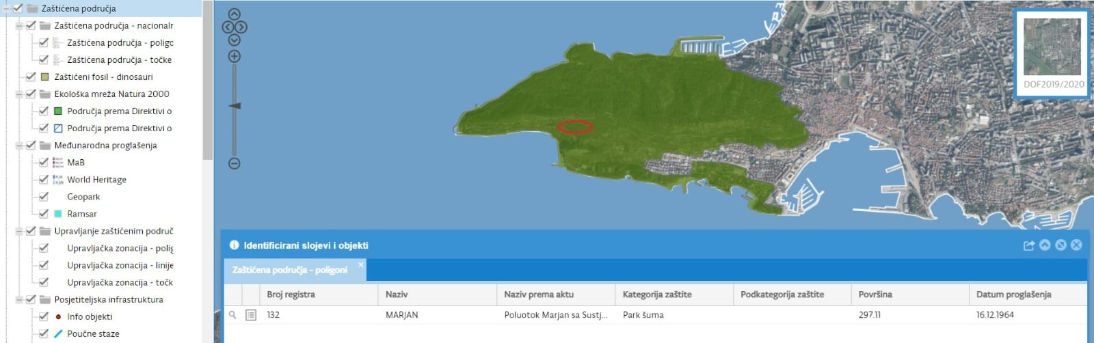The width and height of the screenshot is (1094, 343).
Task: Click the zoom in plus button
Action: (234, 57)
